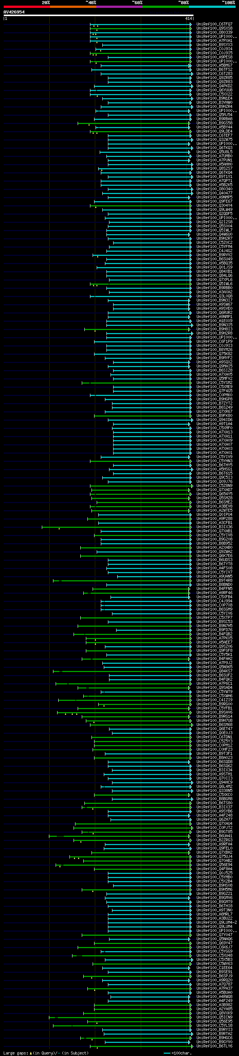Screen dimensions: 239x1056
Task: Open hit UniRef100_C4J994
Action: [x=214, y=601]
